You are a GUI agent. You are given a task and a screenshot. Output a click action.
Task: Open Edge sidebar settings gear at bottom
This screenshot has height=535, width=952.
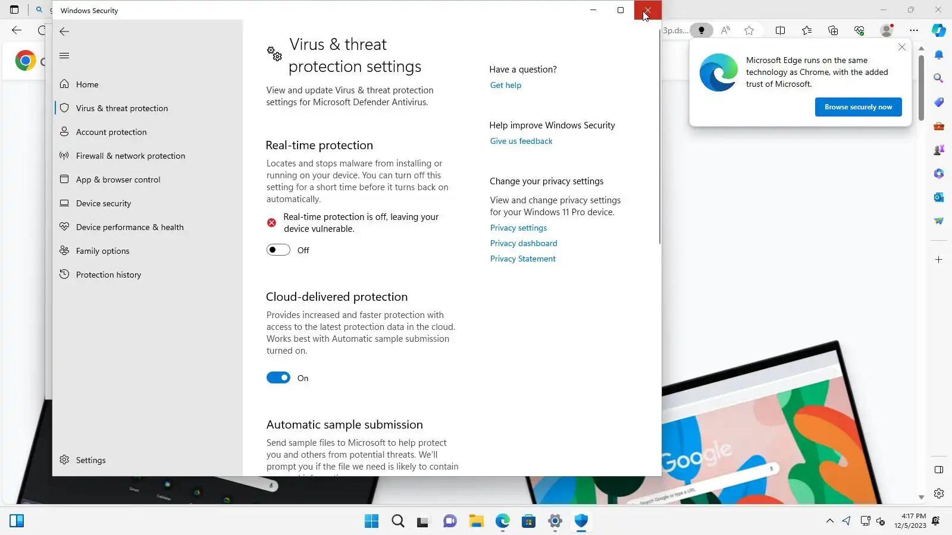pos(939,493)
